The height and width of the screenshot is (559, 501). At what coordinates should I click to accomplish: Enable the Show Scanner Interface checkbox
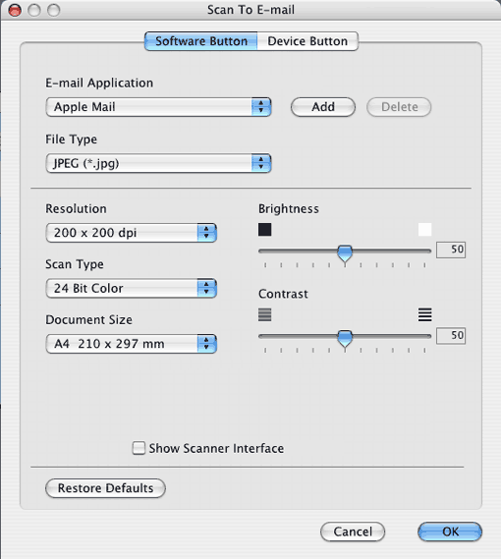[139, 448]
